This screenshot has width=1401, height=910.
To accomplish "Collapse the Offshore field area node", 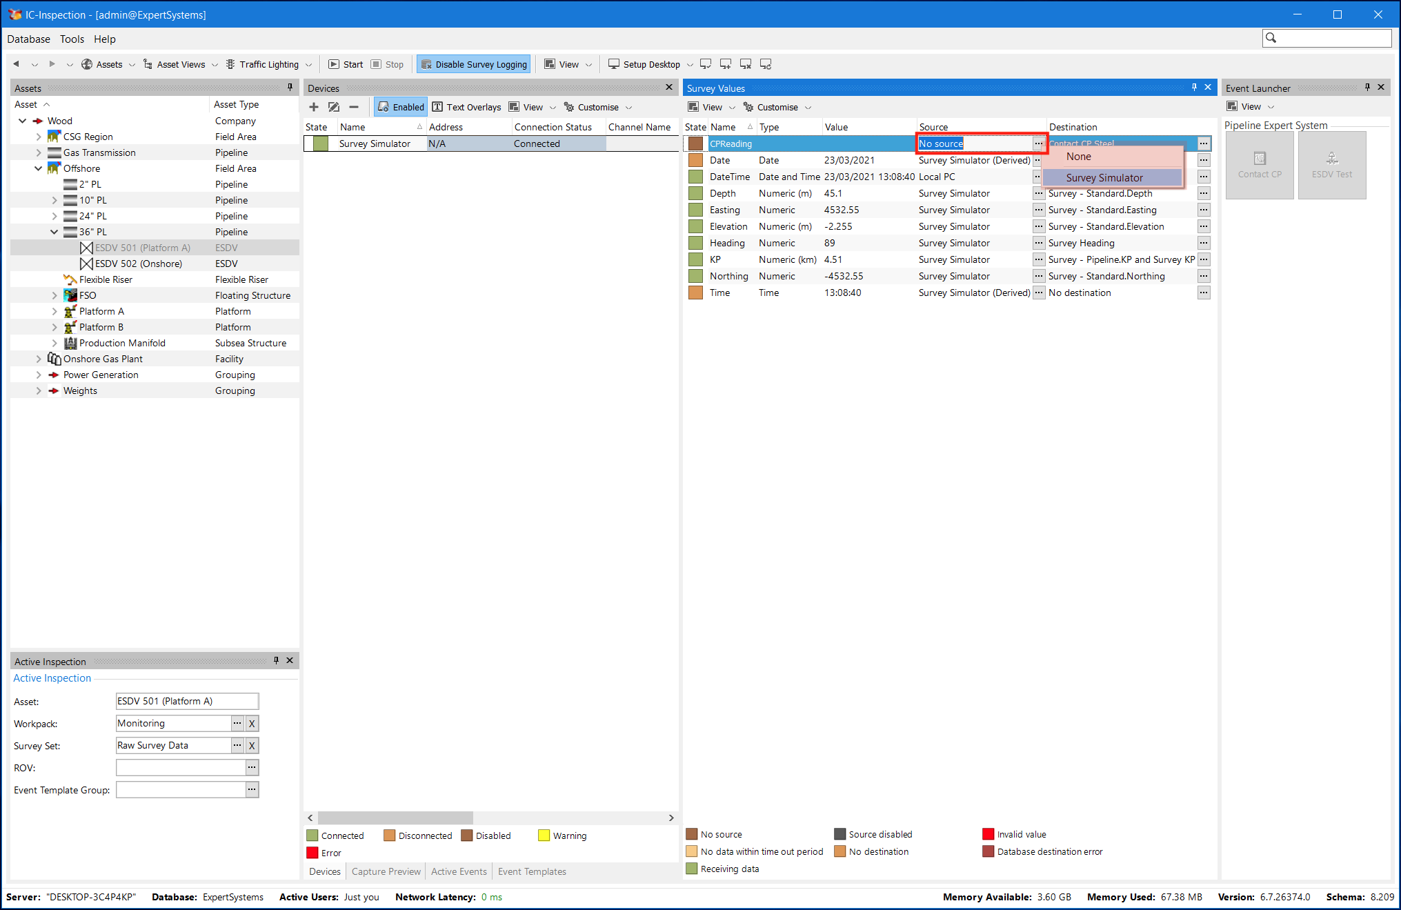I will point(39,168).
